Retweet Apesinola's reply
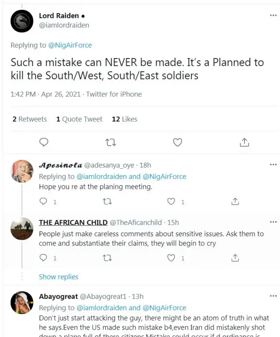 (107, 202)
